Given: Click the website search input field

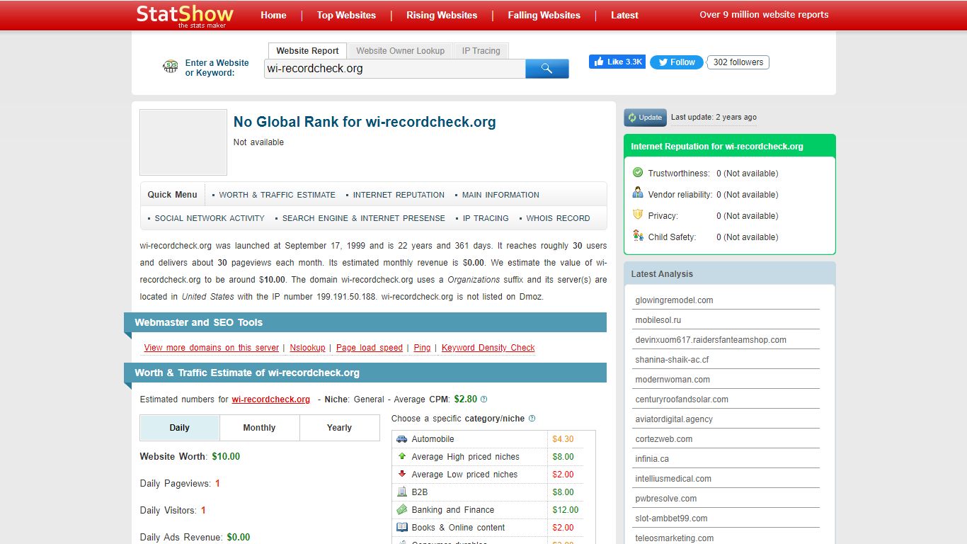Looking at the screenshot, I should (x=395, y=69).
